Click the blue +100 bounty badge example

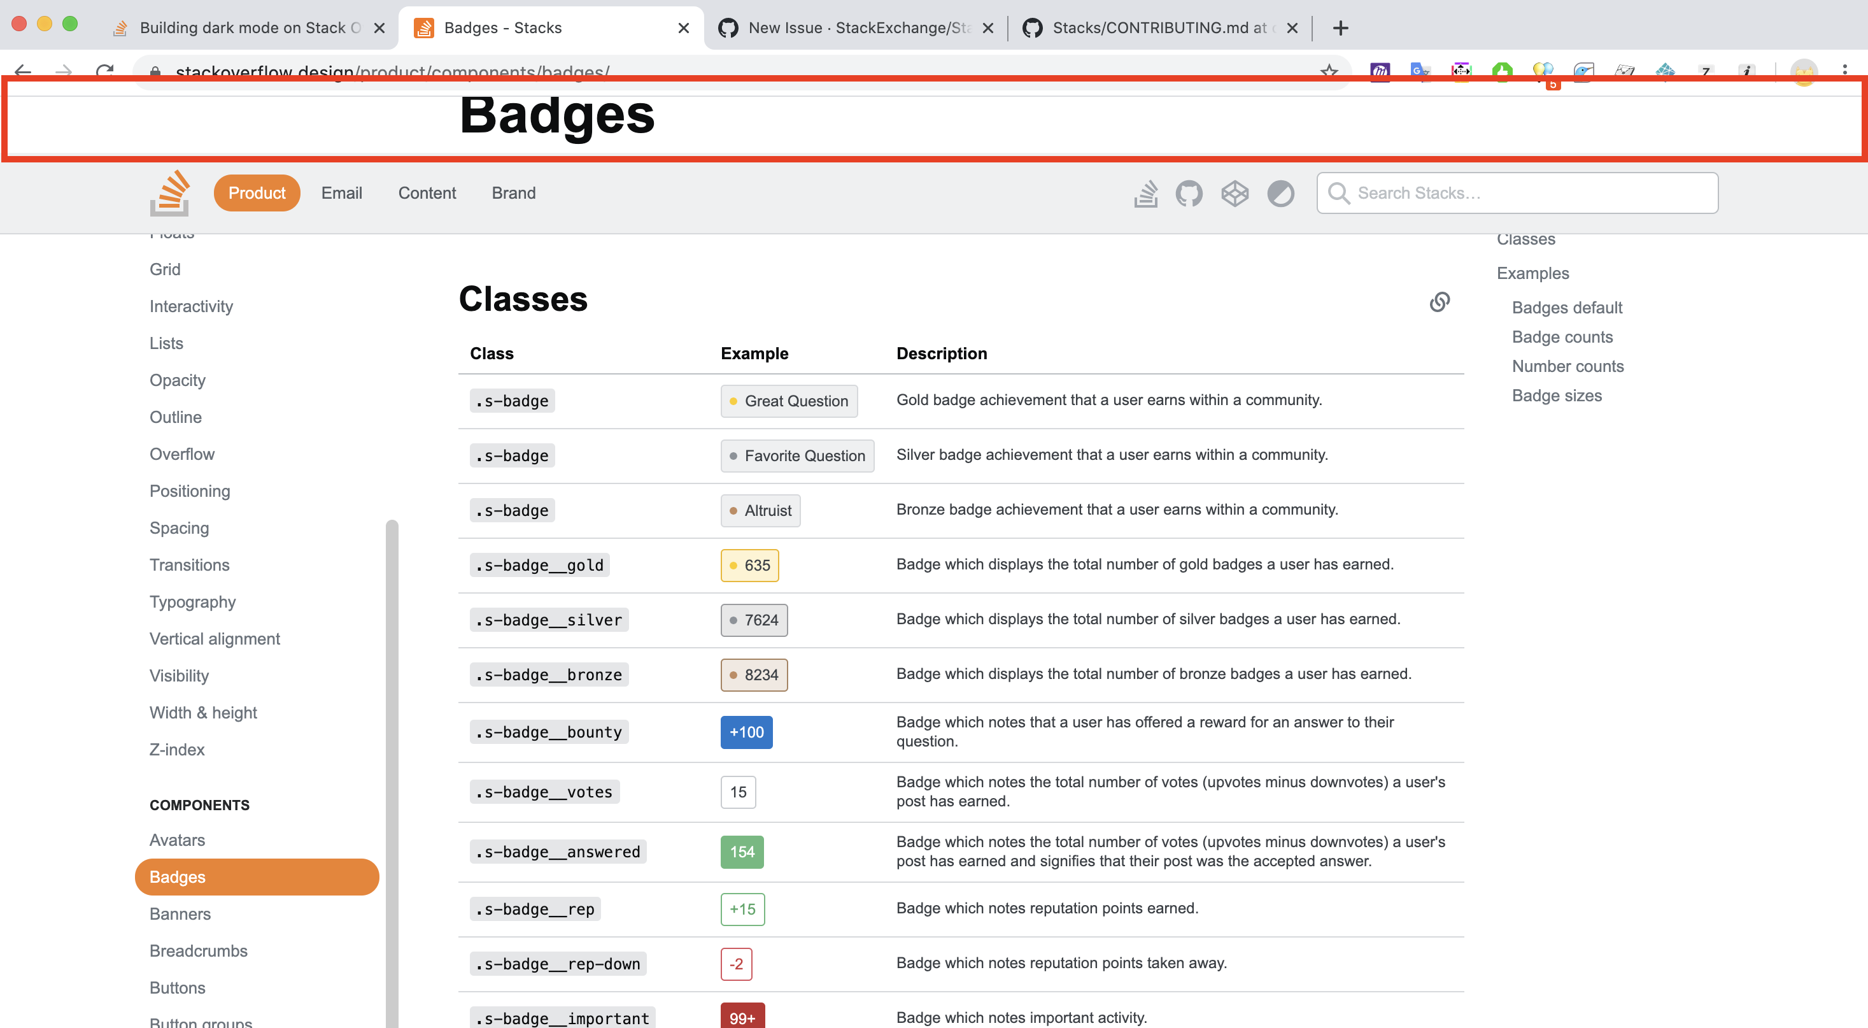click(x=746, y=732)
